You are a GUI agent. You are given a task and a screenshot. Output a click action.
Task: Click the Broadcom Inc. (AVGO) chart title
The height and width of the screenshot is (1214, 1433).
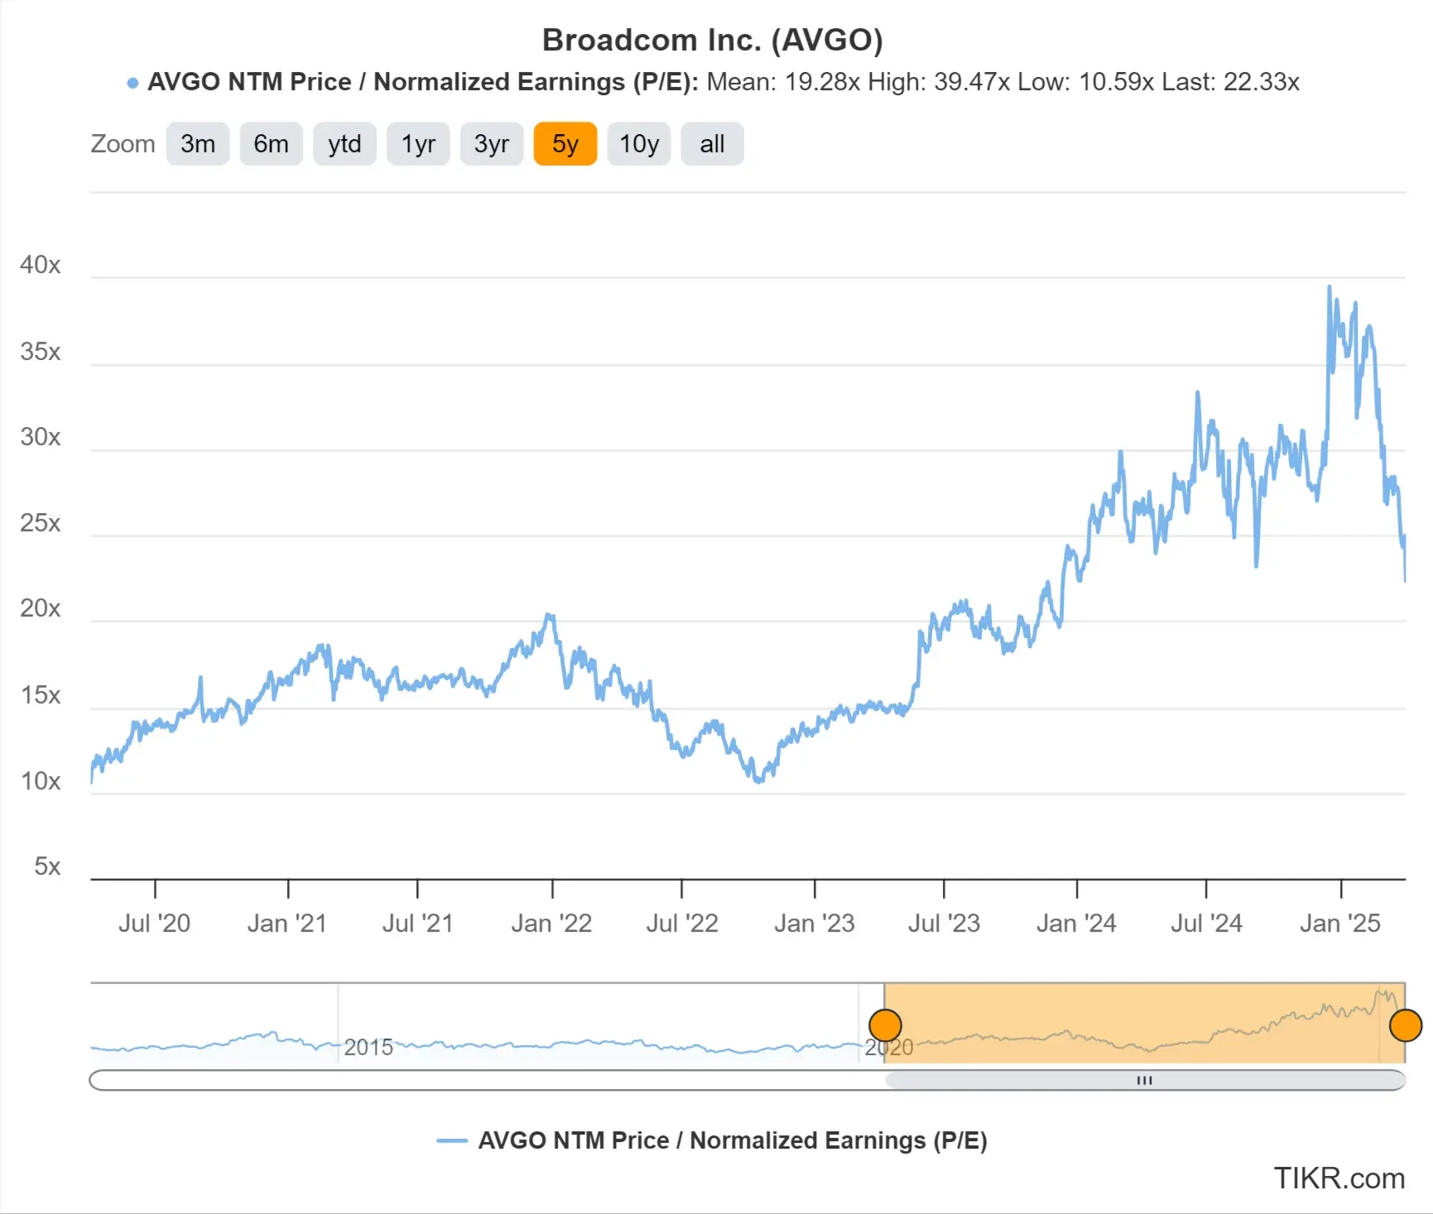point(713,40)
